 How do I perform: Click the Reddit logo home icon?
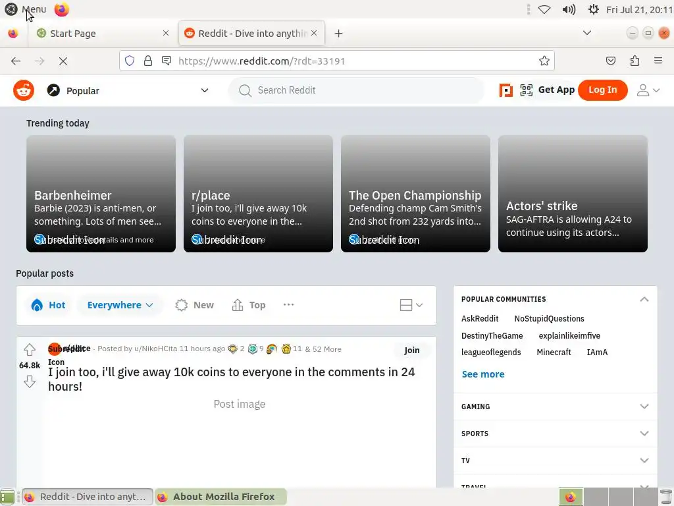(x=24, y=90)
